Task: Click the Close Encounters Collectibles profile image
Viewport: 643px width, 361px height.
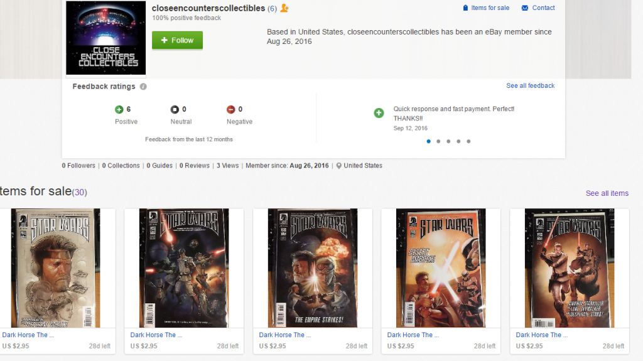Action: click(x=105, y=38)
